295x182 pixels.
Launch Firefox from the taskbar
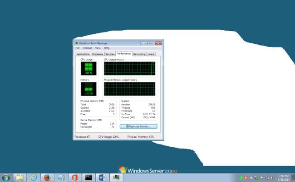tap(47, 177)
